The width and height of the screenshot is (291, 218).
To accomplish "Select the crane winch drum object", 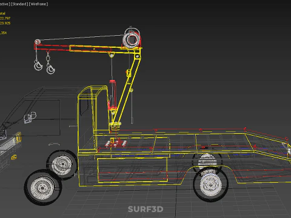I will point(131,40).
